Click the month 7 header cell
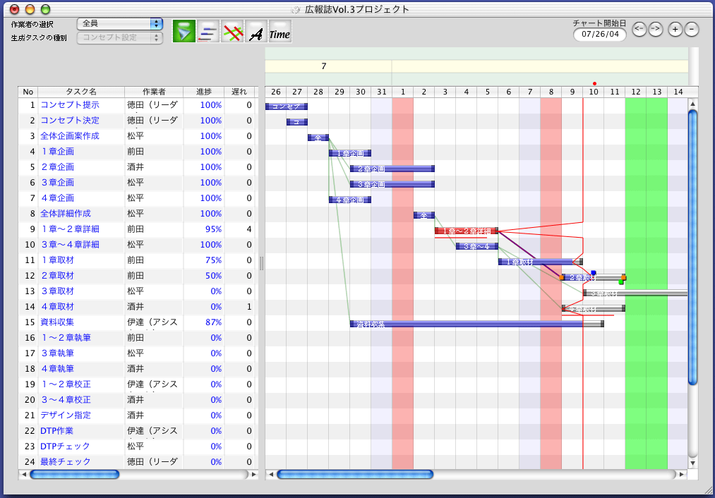The image size is (715, 498). pos(328,66)
